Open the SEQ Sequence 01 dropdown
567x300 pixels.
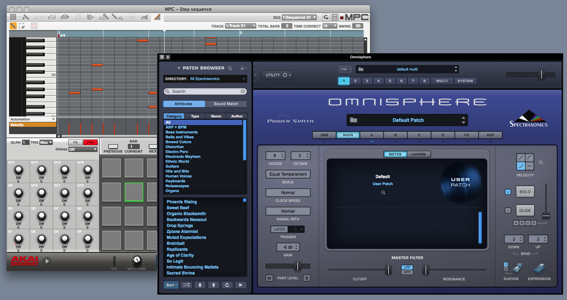(299, 17)
